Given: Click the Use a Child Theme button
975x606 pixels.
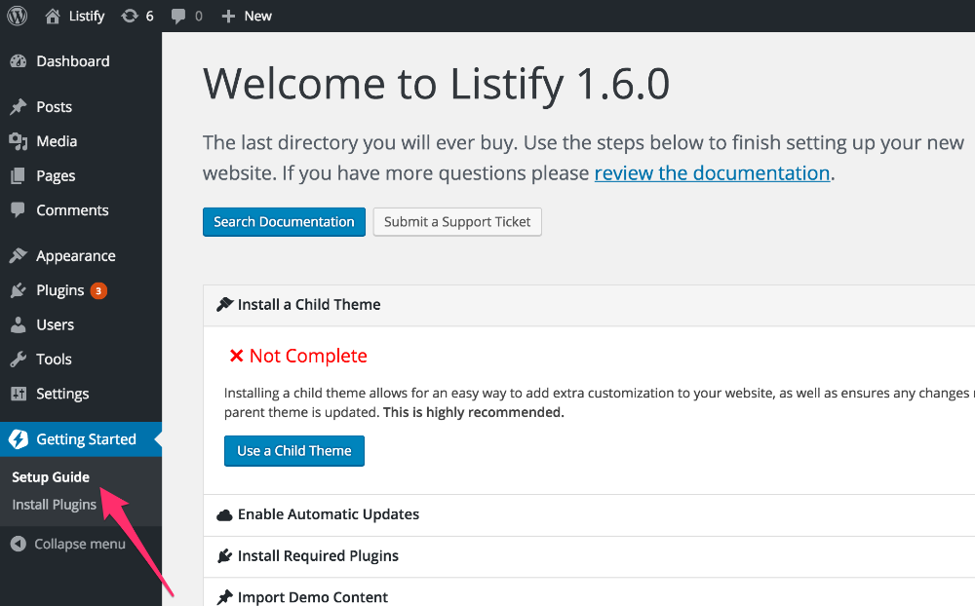Looking at the screenshot, I should (x=294, y=451).
